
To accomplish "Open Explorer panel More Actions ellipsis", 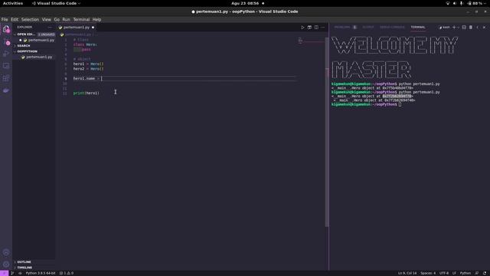I will pos(50,28).
